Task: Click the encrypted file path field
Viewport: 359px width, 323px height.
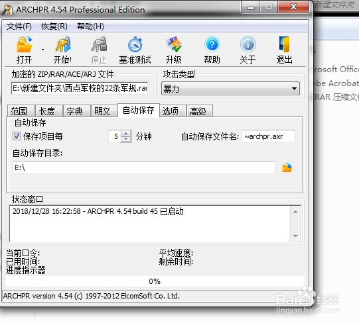Action: (x=80, y=88)
